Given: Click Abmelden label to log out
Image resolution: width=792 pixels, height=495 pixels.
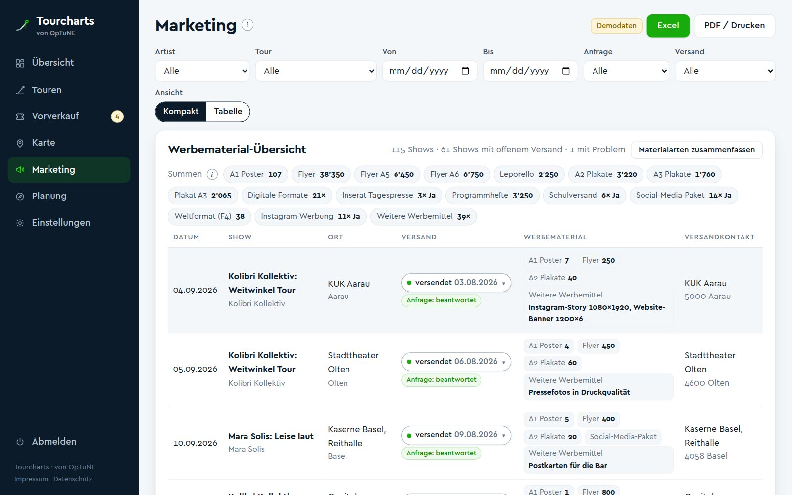Looking at the screenshot, I should (54, 442).
